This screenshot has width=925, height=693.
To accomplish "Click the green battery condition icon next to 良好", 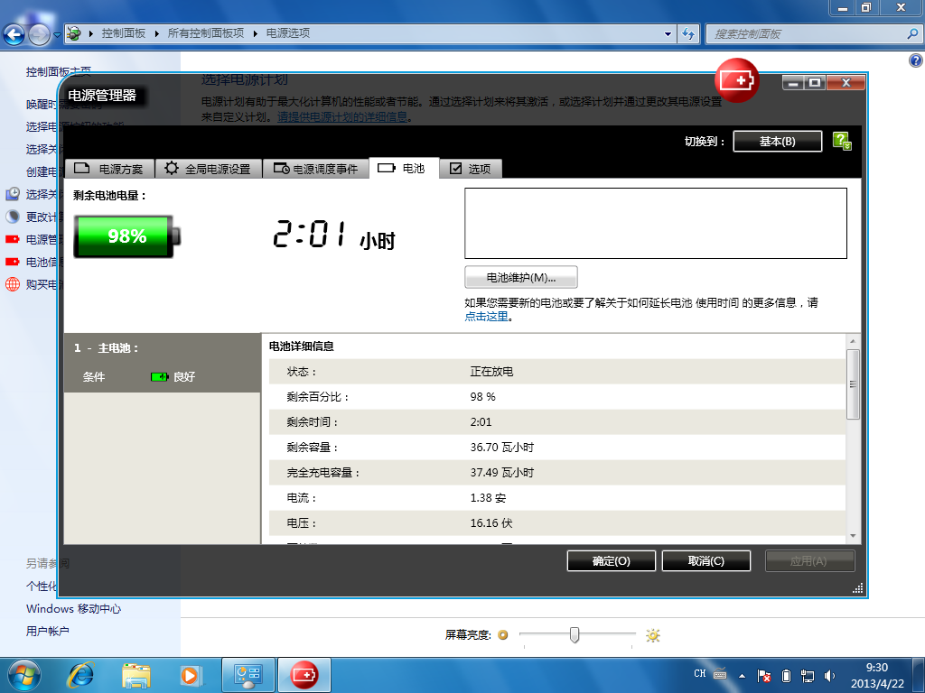I will tap(159, 376).
